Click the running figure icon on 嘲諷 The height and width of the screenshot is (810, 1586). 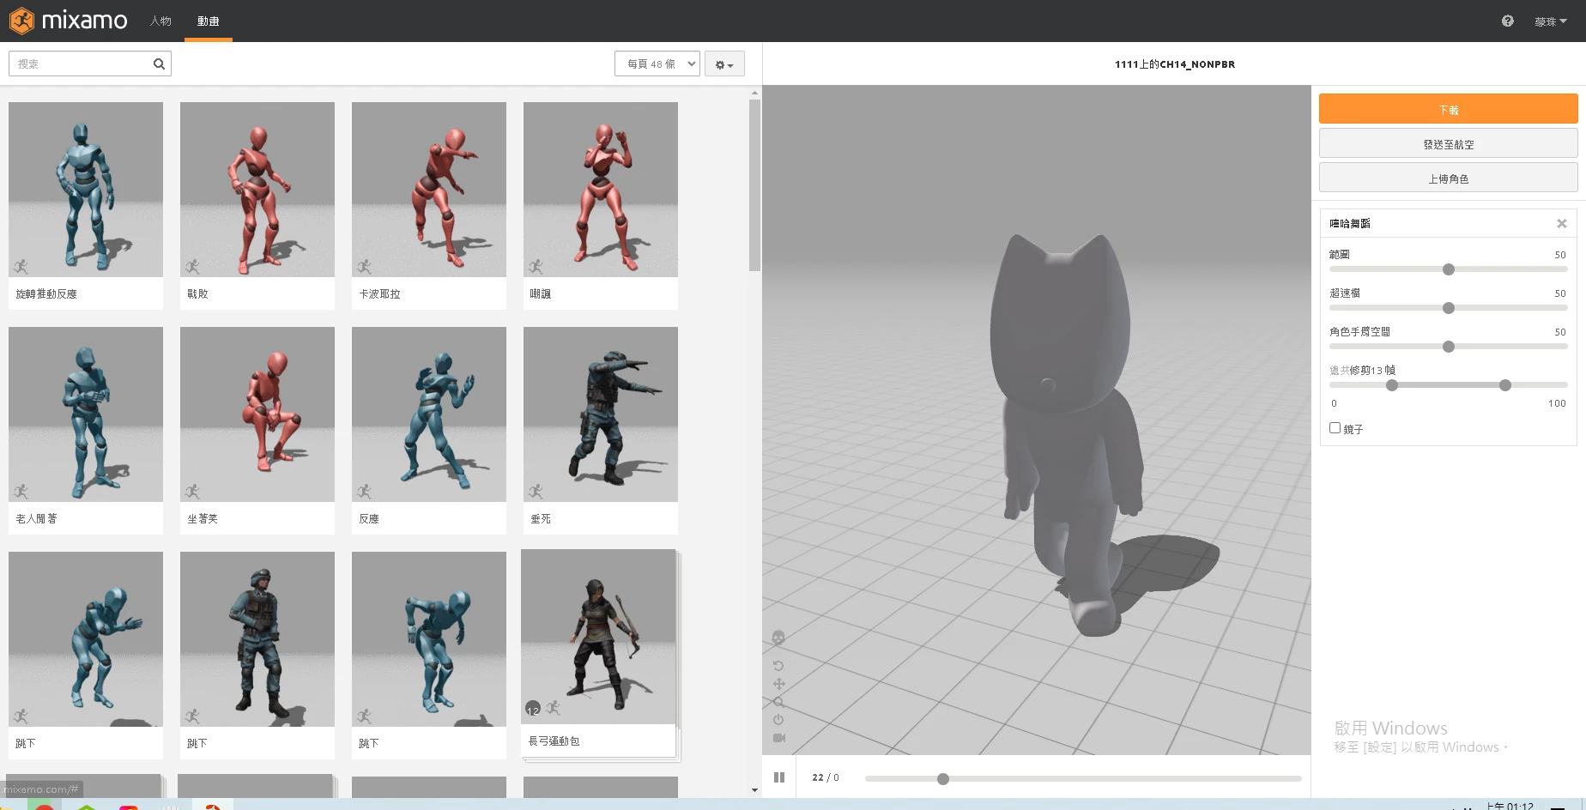pos(536,267)
